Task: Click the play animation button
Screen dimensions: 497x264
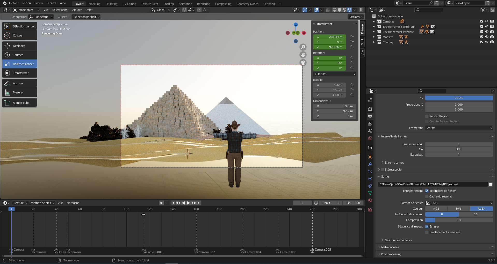Action: (189, 203)
